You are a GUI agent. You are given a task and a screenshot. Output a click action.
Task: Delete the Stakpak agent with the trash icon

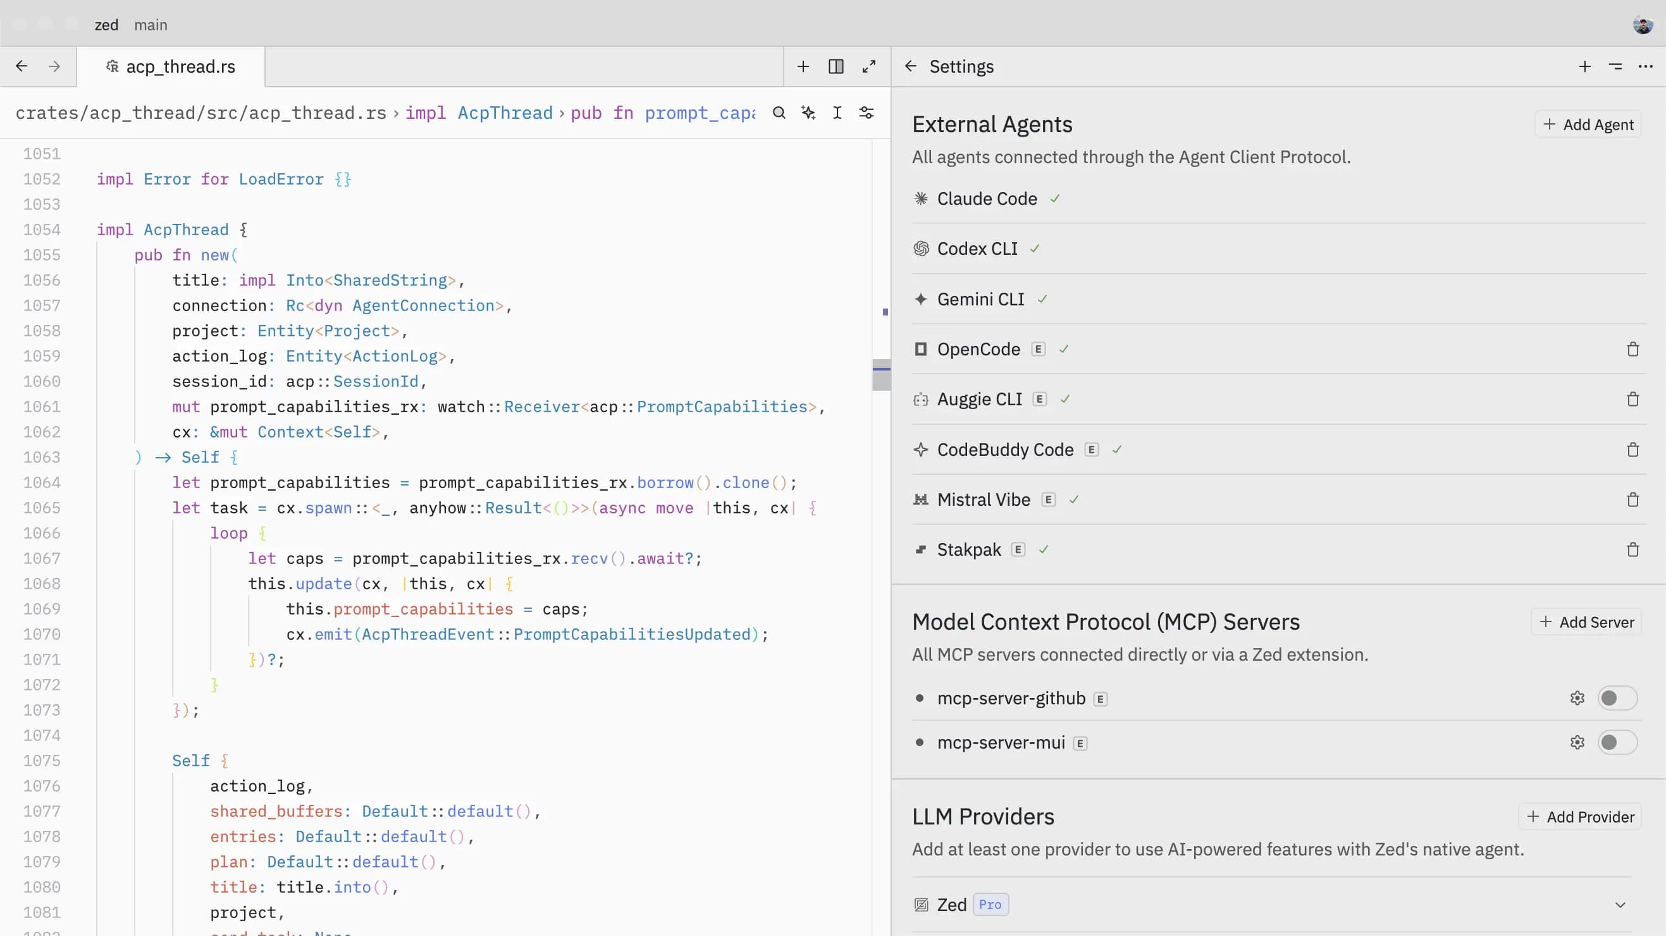click(1633, 550)
